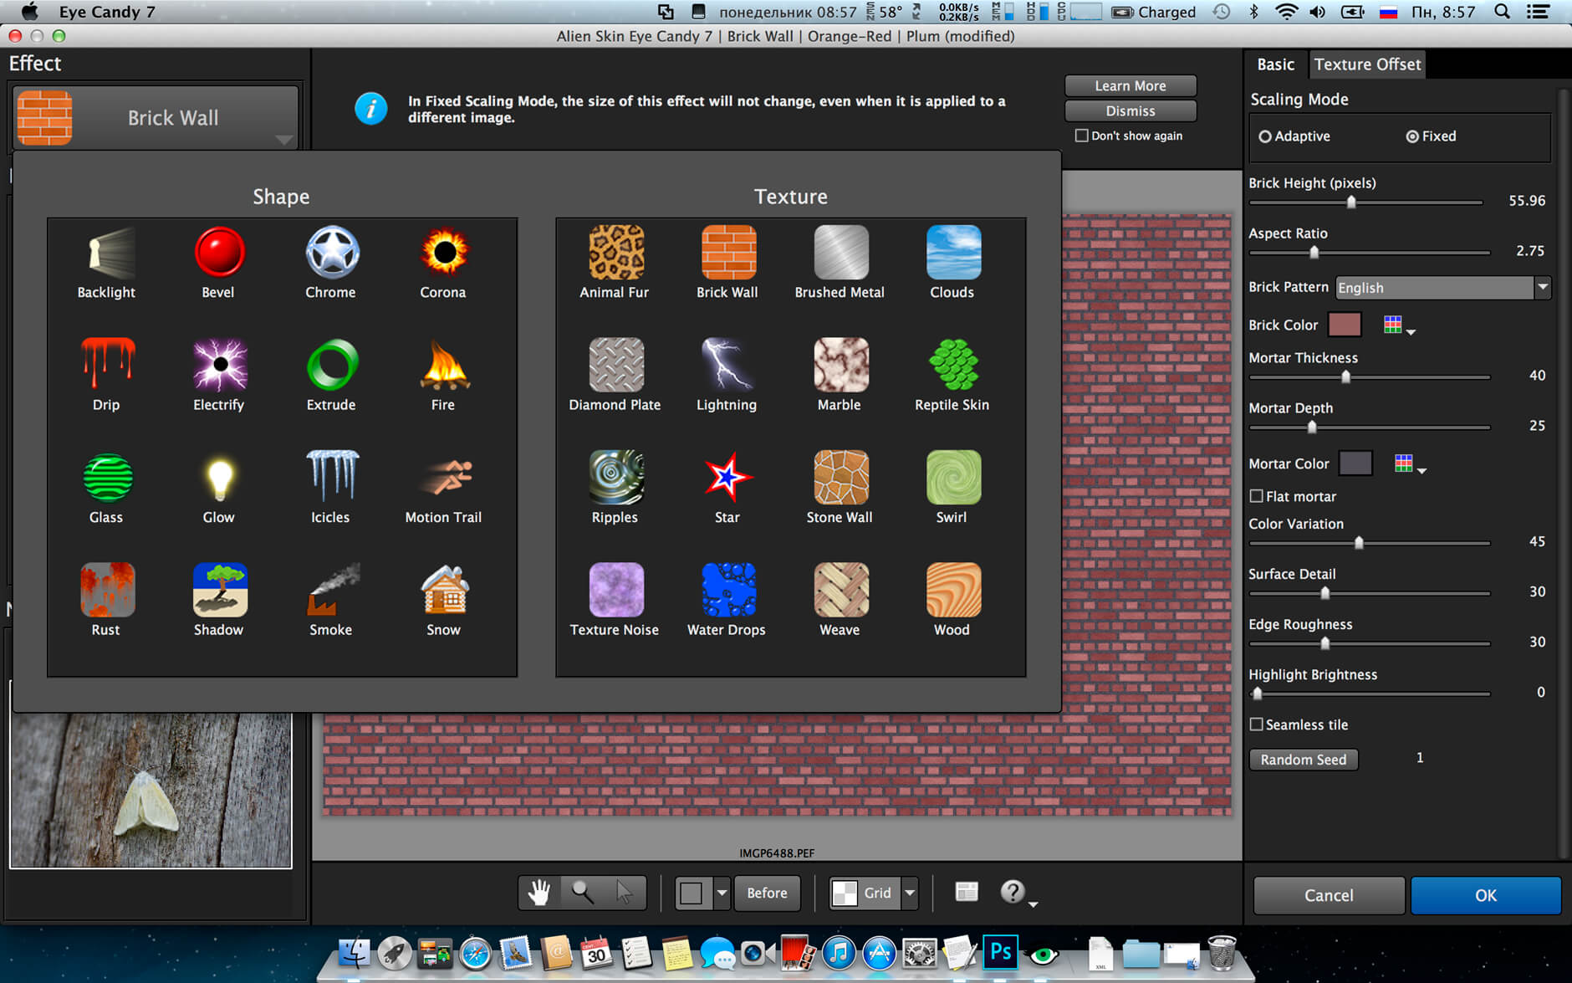Select Fixed scaling mode
The image size is (1572, 983).
click(x=1431, y=136)
